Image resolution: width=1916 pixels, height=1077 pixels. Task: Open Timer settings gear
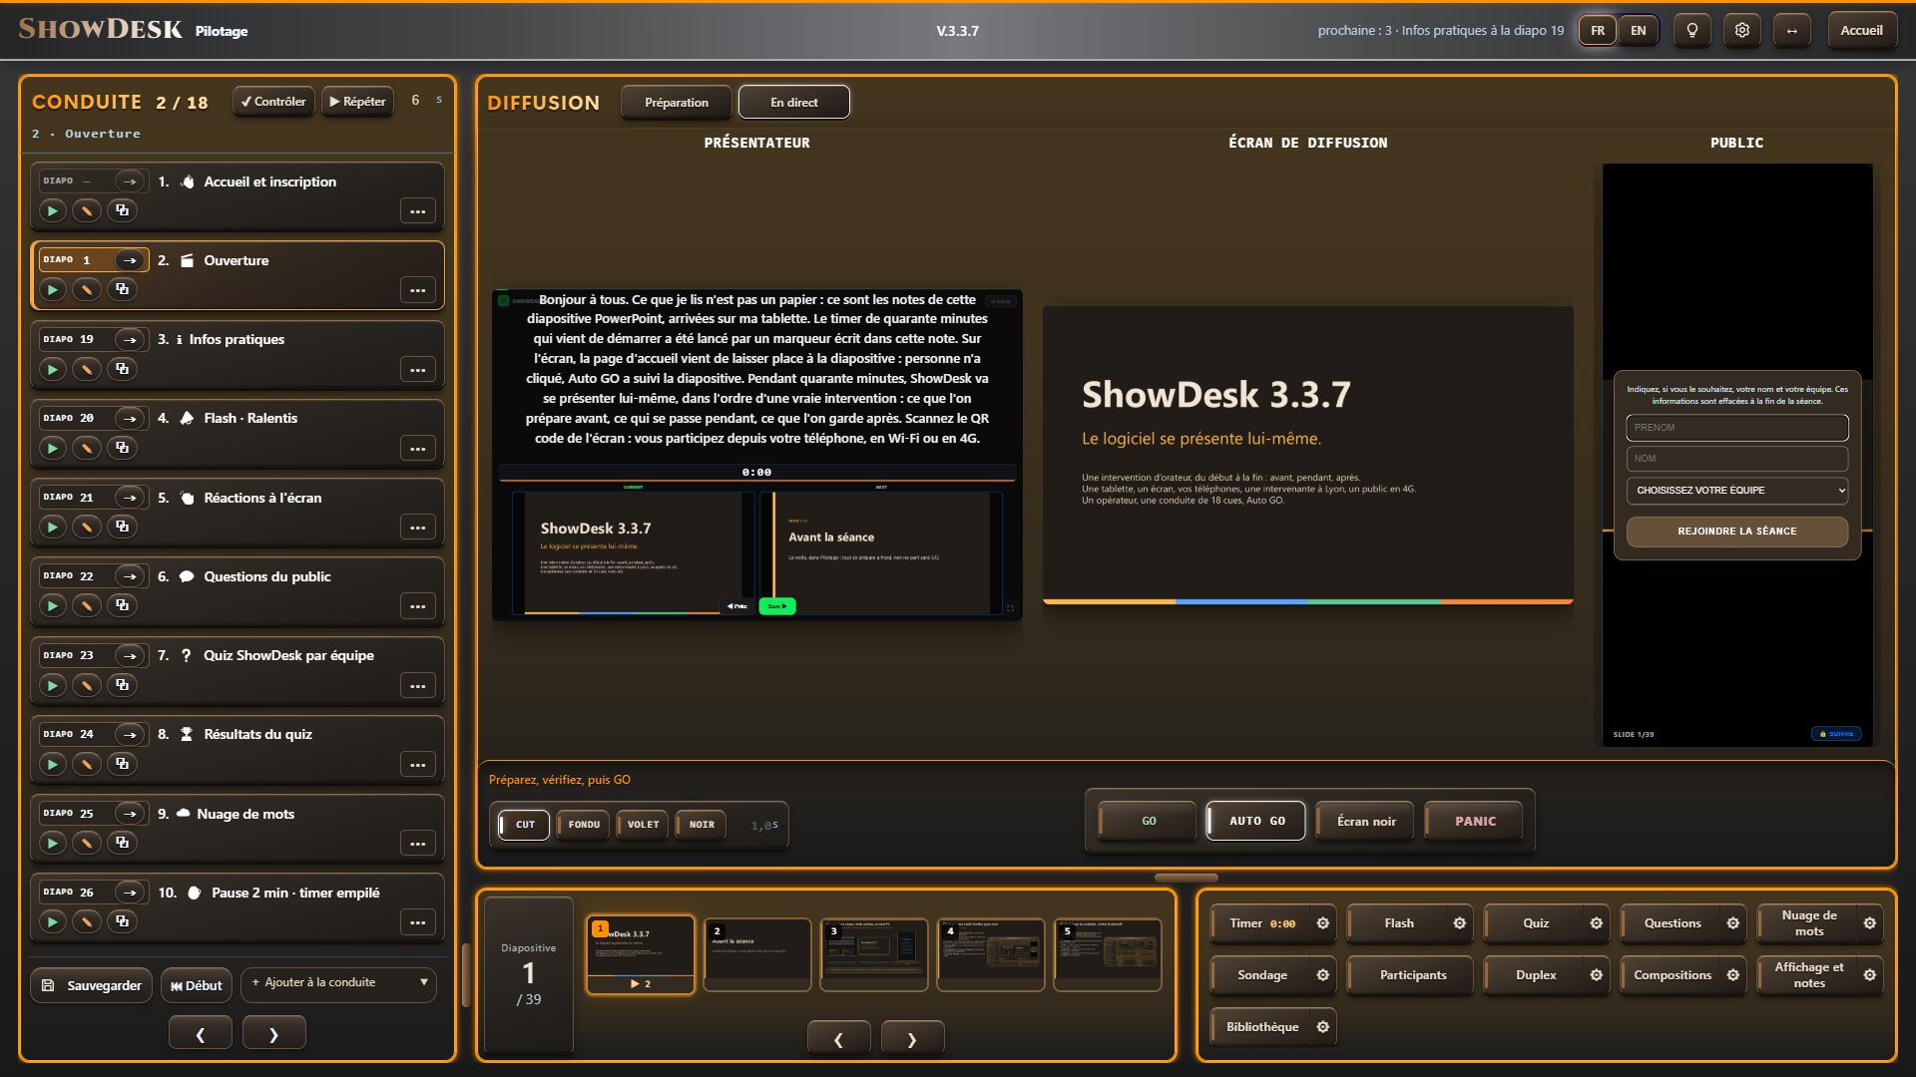point(1323,923)
